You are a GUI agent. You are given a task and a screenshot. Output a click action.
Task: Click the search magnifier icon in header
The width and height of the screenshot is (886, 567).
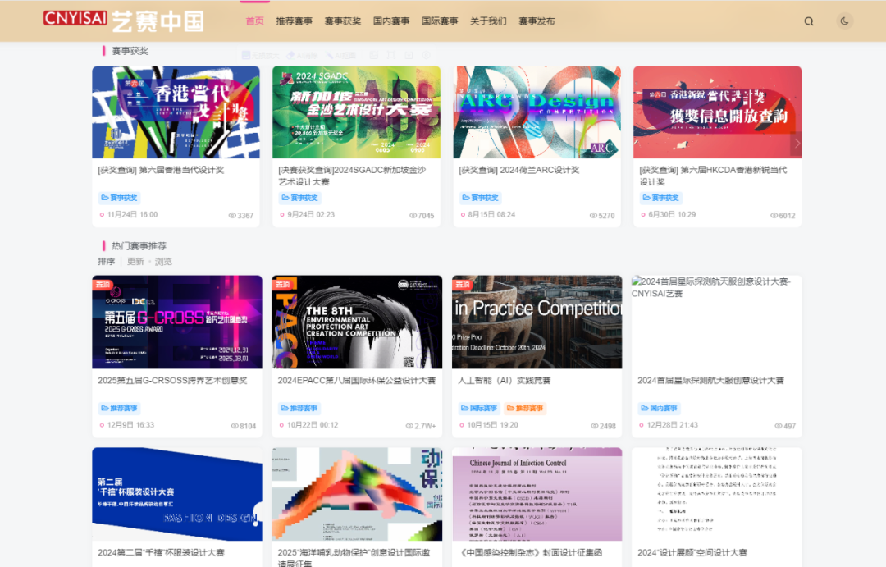point(809,21)
